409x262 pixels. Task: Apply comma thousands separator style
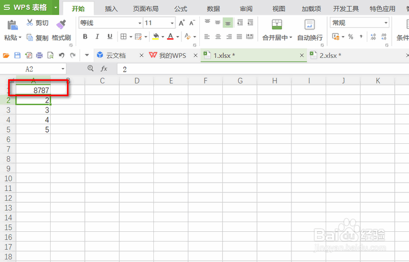coord(361,37)
